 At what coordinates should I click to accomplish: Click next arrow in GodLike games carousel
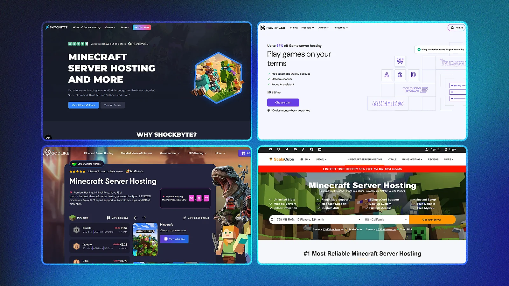(x=144, y=218)
